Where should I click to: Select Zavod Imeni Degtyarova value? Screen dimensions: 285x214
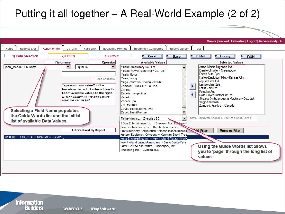(x=137, y=109)
